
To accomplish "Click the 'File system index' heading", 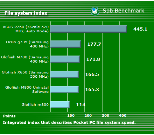I will click(x=26, y=13).
